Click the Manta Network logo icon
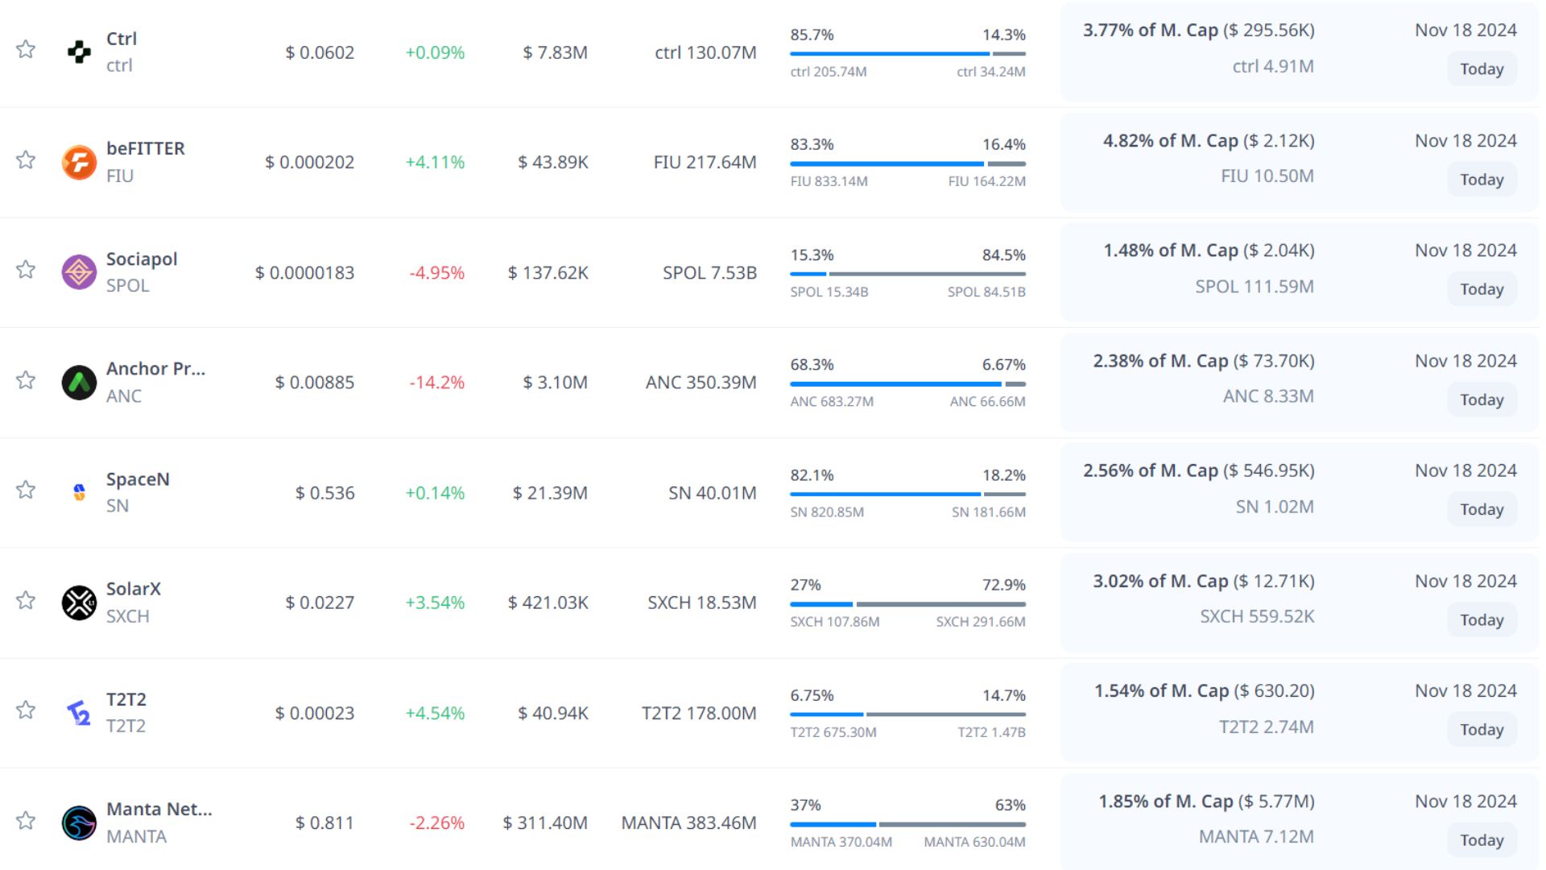Screen dimensions: 1546x870 tap(79, 822)
